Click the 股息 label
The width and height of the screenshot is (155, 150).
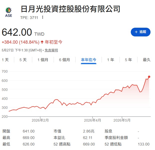coord(108,131)
